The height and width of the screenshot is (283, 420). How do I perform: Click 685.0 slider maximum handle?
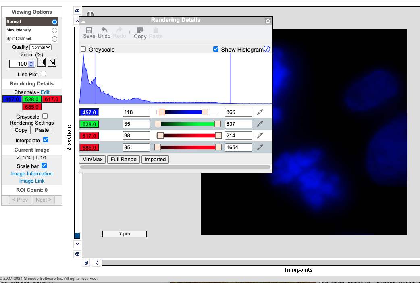[x=218, y=147]
